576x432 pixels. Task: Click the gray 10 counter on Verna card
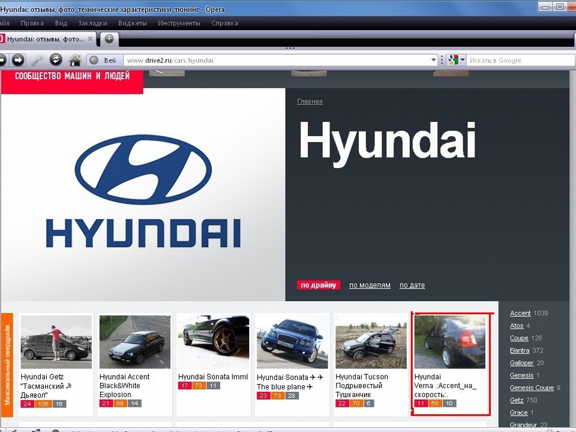click(x=449, y=403)
